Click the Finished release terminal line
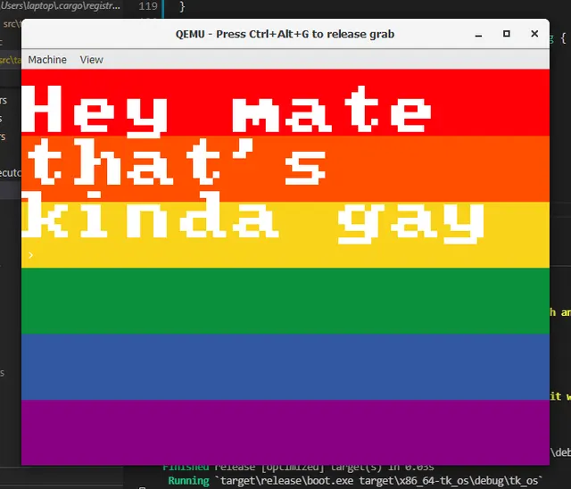The height and width of the screenshot is (489, 571). coord(298,467)
